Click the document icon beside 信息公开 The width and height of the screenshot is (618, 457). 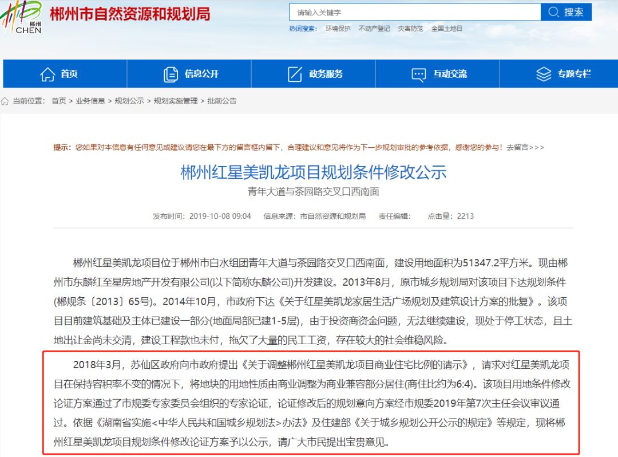click(x=170, y=73)
